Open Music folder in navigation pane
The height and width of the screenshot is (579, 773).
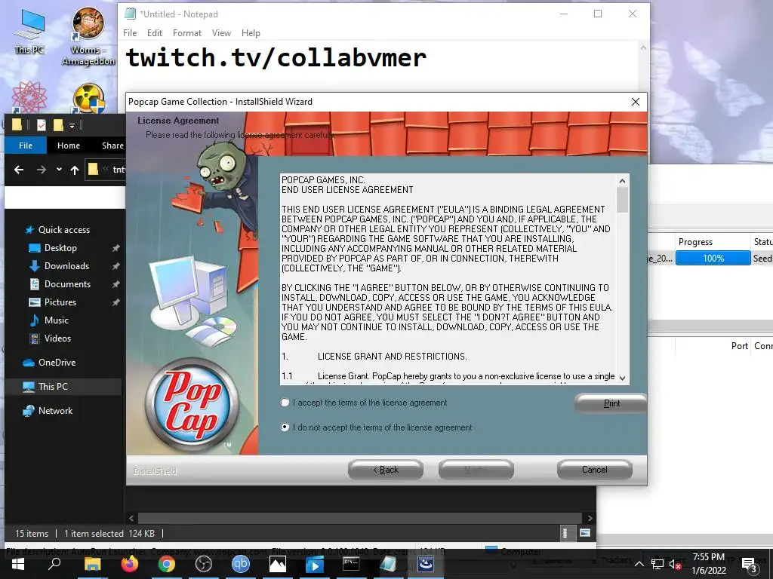point(56,320)
